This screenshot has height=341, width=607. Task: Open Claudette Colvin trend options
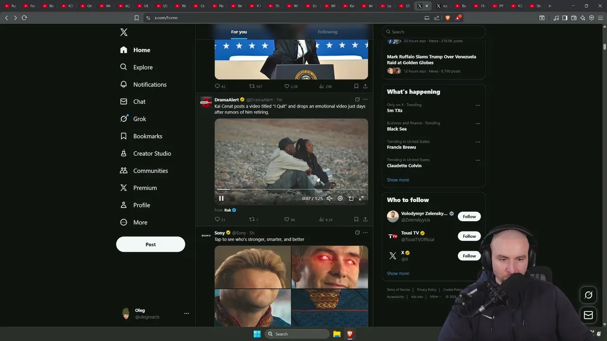coord(478,160)
